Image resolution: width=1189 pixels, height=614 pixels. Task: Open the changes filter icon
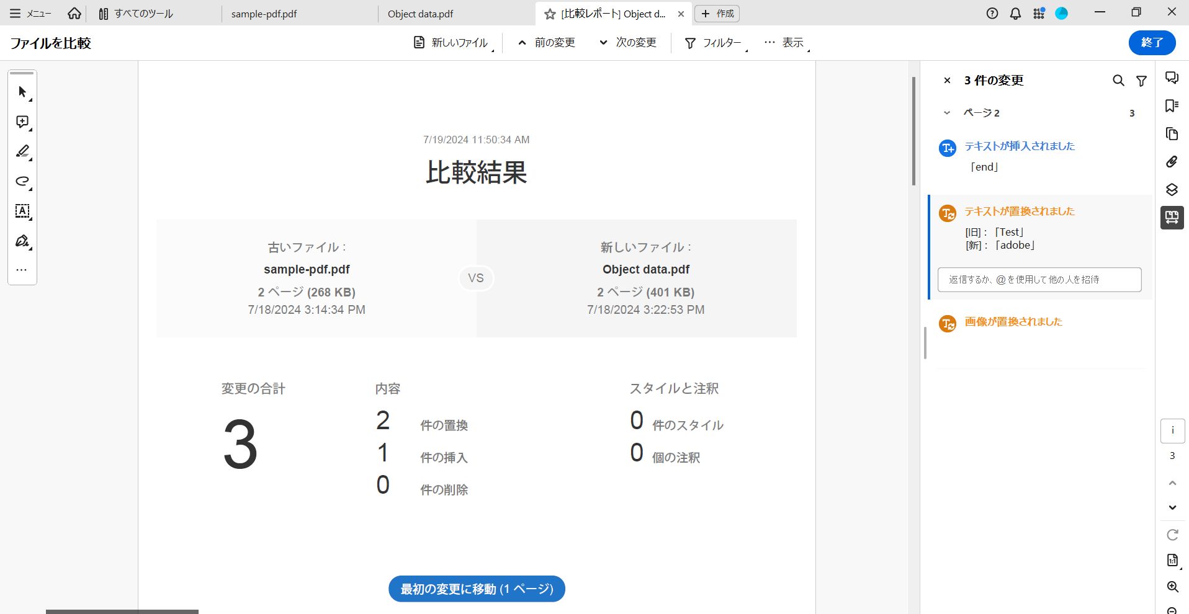[x=1141, y=81]
